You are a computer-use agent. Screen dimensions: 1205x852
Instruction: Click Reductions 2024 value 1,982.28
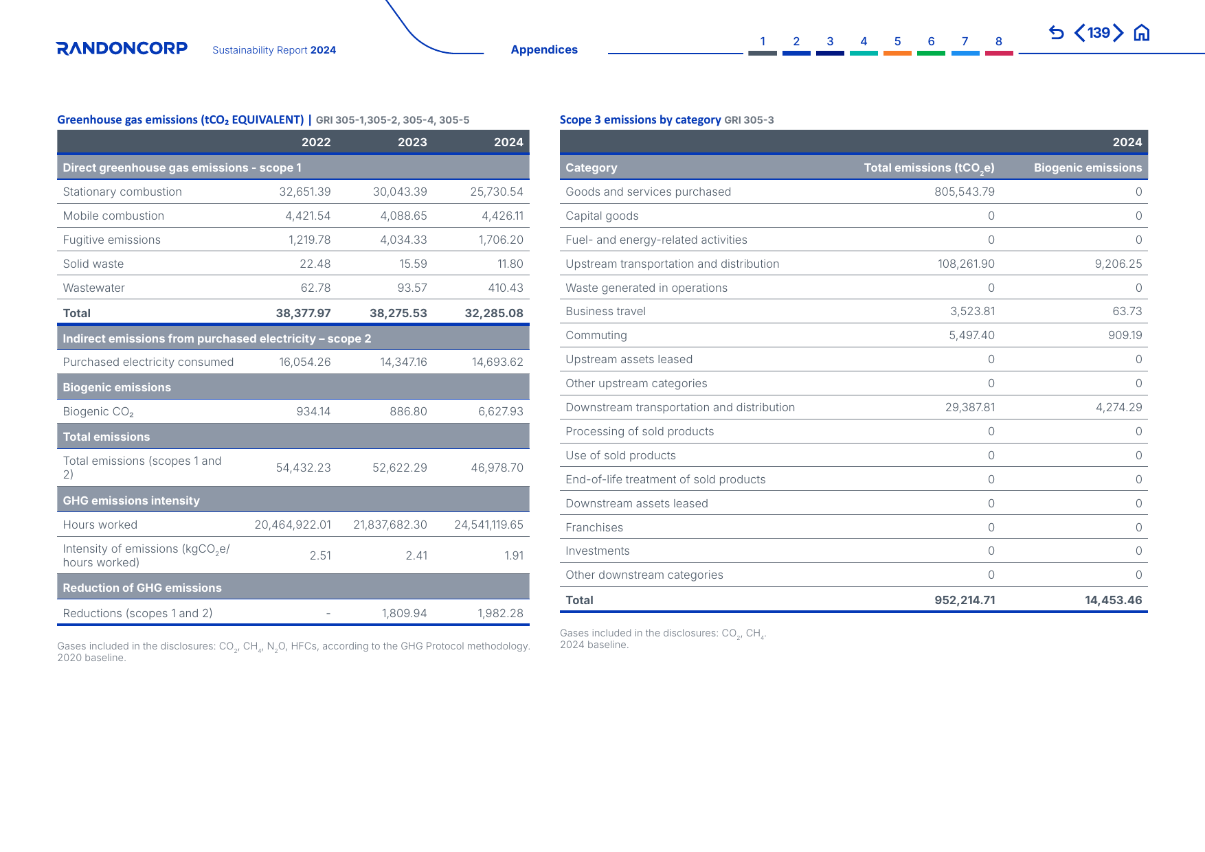click(x=500, y=613)
